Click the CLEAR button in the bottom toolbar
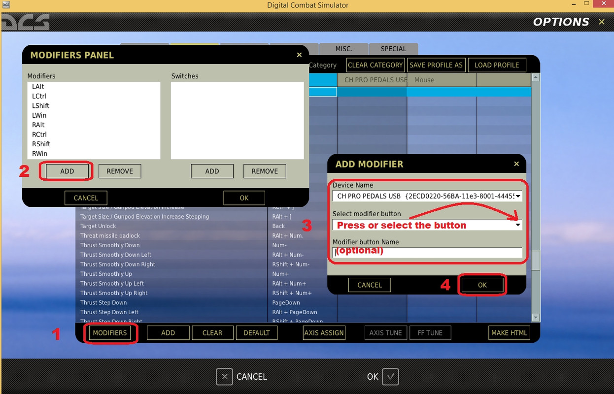614x394 pixels. tap(212, 333)
